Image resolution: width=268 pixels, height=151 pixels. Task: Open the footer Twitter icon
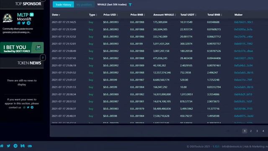[x=8, y=146]
